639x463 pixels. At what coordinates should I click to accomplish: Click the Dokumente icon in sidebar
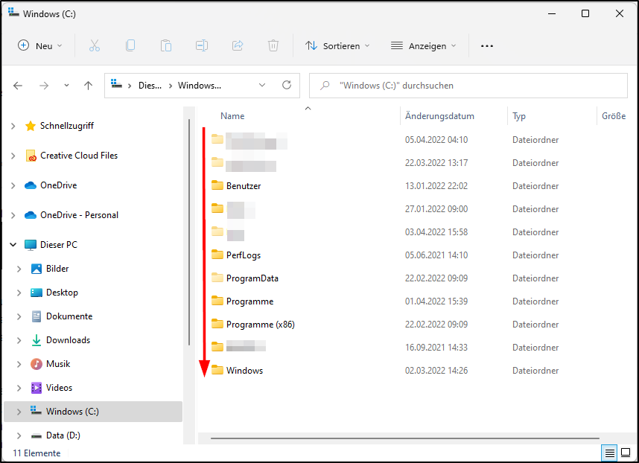click(36, 316)
